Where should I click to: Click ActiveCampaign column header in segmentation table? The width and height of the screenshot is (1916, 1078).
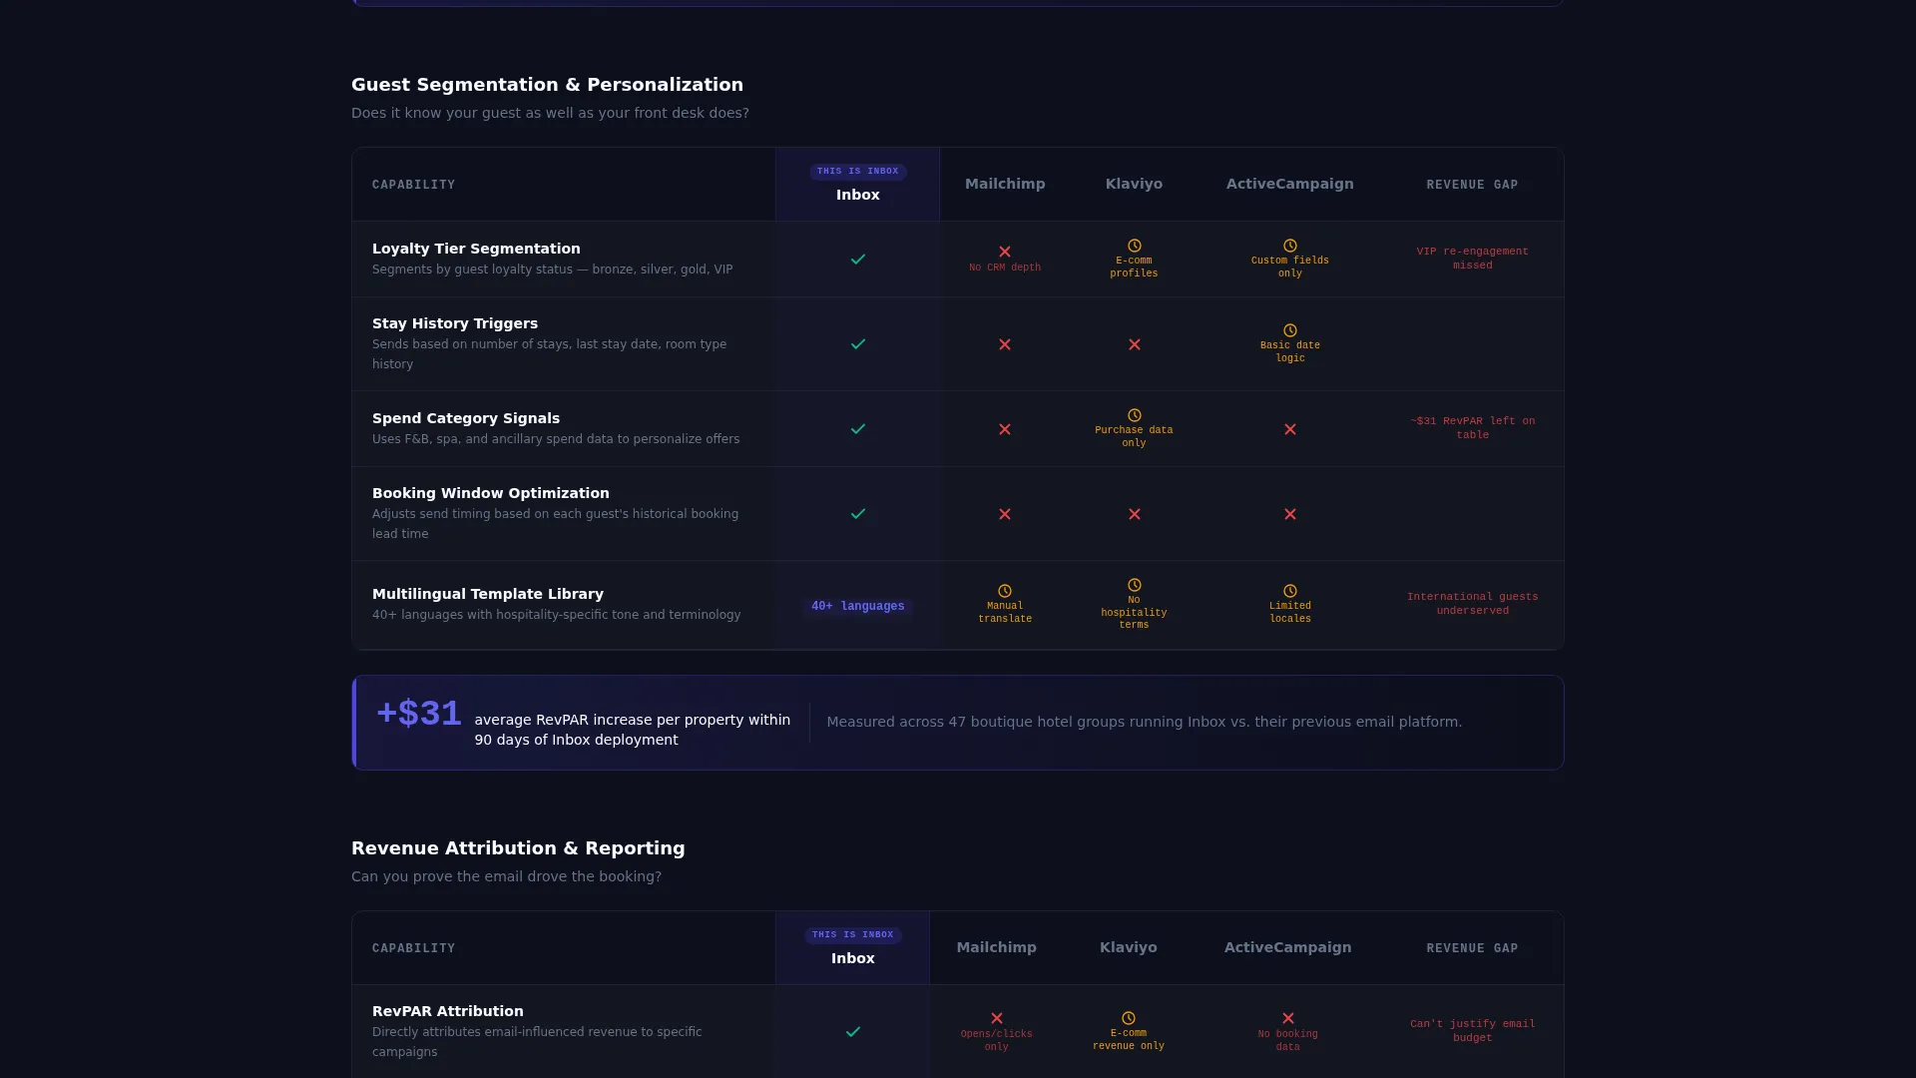pos(1289,184)
